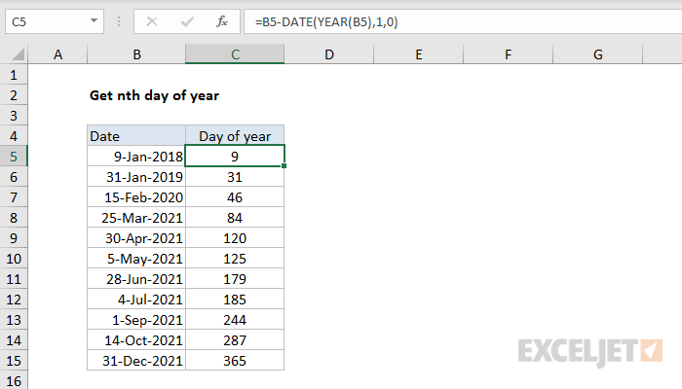The height and width of the screenshot is (389, 682).
Task: Select cell with date 14-Oct-2021
Action: [136, 340]
